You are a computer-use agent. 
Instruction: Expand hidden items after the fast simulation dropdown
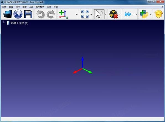click(x=136, y=14)
